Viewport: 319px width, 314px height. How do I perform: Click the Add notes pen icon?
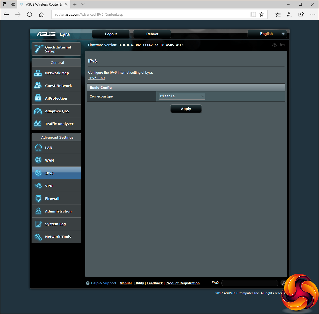(290, 15)
